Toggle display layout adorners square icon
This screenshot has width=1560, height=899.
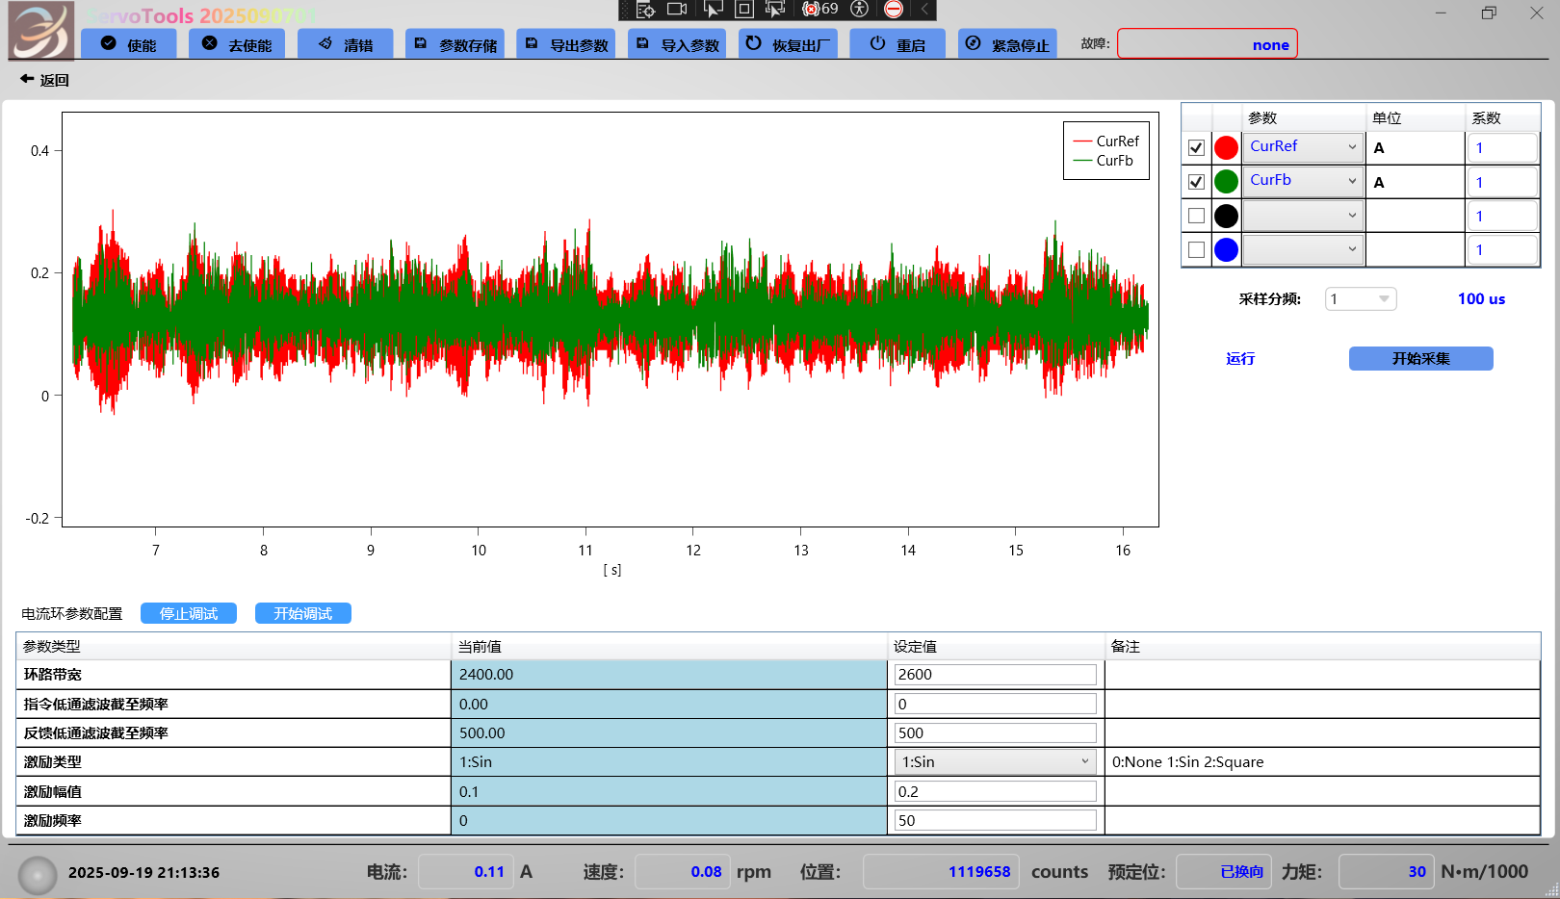(x=744, y=10)
